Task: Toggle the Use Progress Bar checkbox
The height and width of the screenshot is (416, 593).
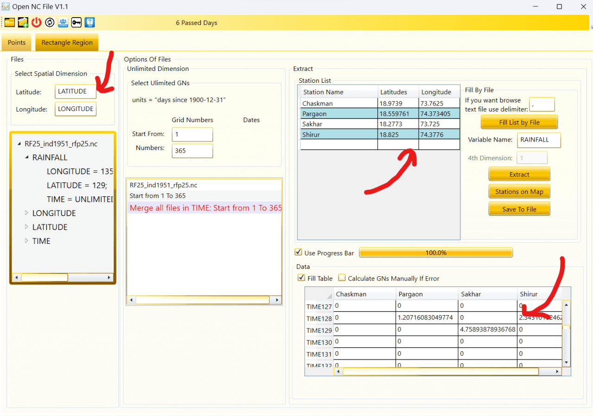Action: tap(299, 253)
